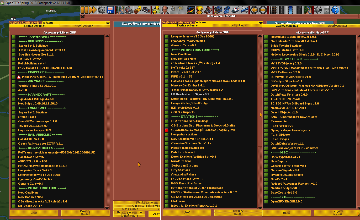Screen dimensions: 360x220
Task: Open game options gear icon
Action: [101, 10]
